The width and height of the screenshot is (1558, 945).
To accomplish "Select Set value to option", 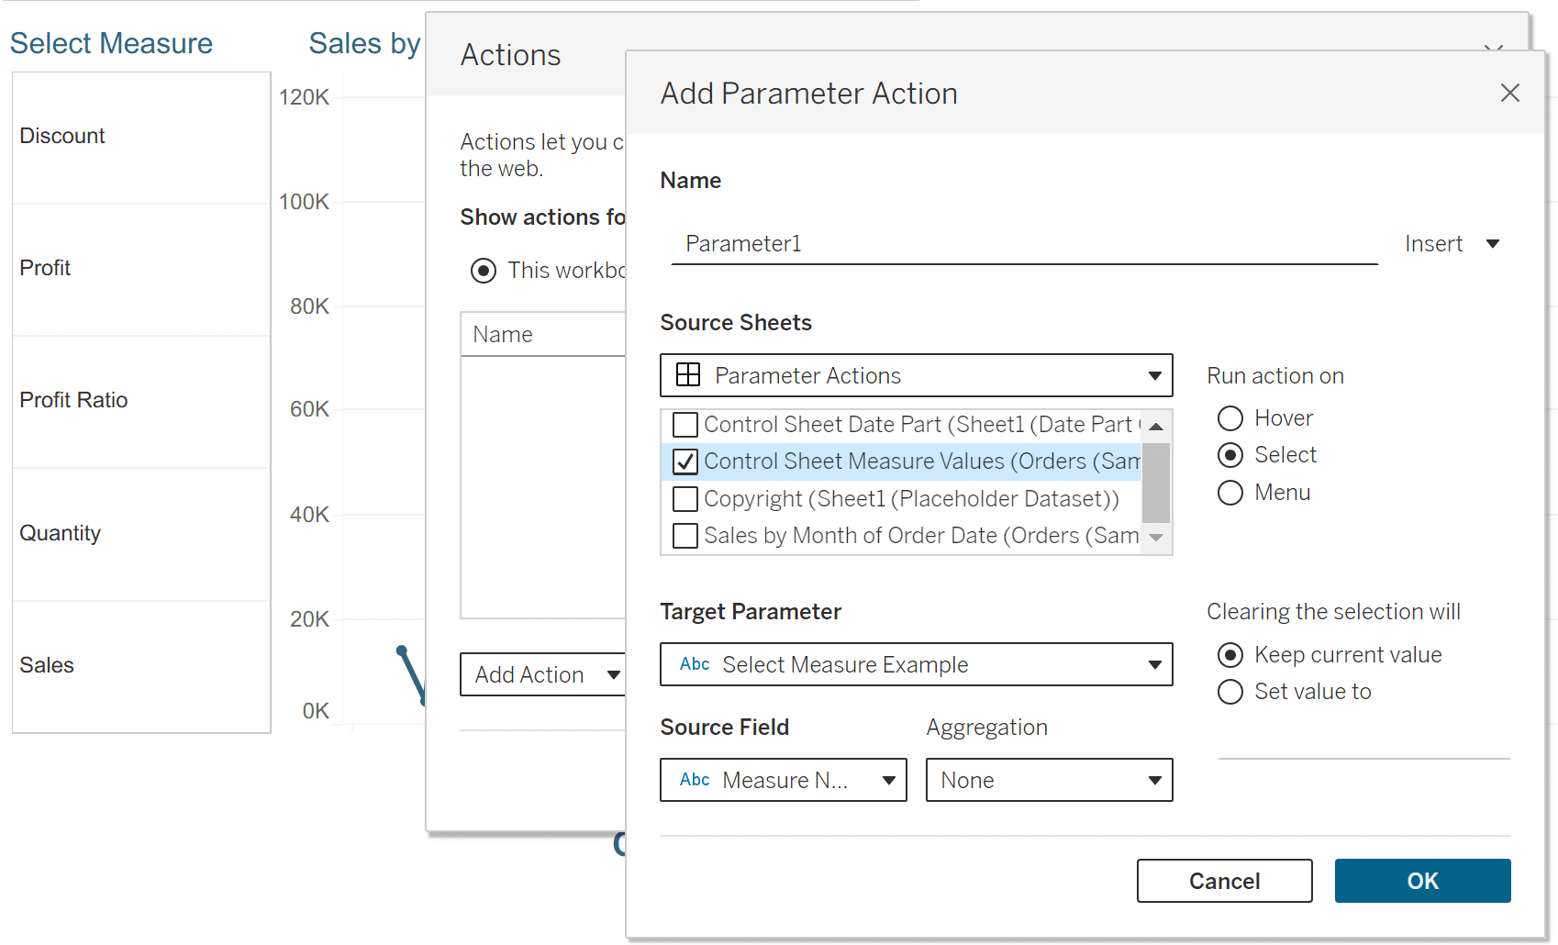I will coord(1230,692).
